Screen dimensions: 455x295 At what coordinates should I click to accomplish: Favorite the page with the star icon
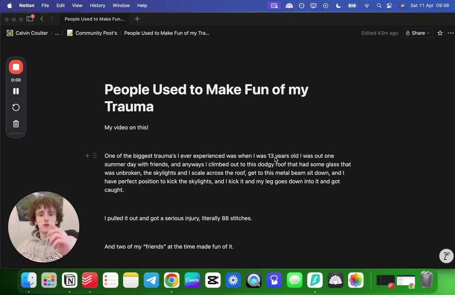coord(440,33)
